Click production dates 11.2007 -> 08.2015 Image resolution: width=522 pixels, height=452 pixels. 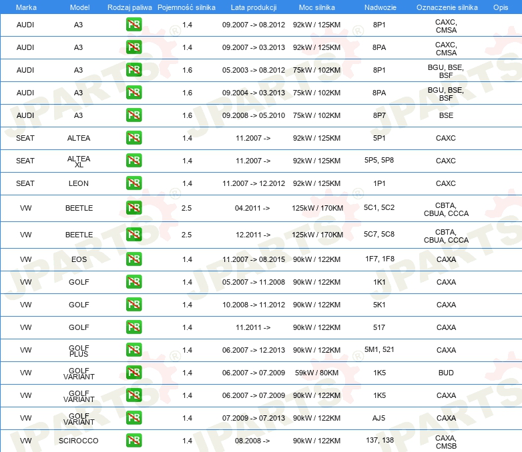(x=254, y=259)
